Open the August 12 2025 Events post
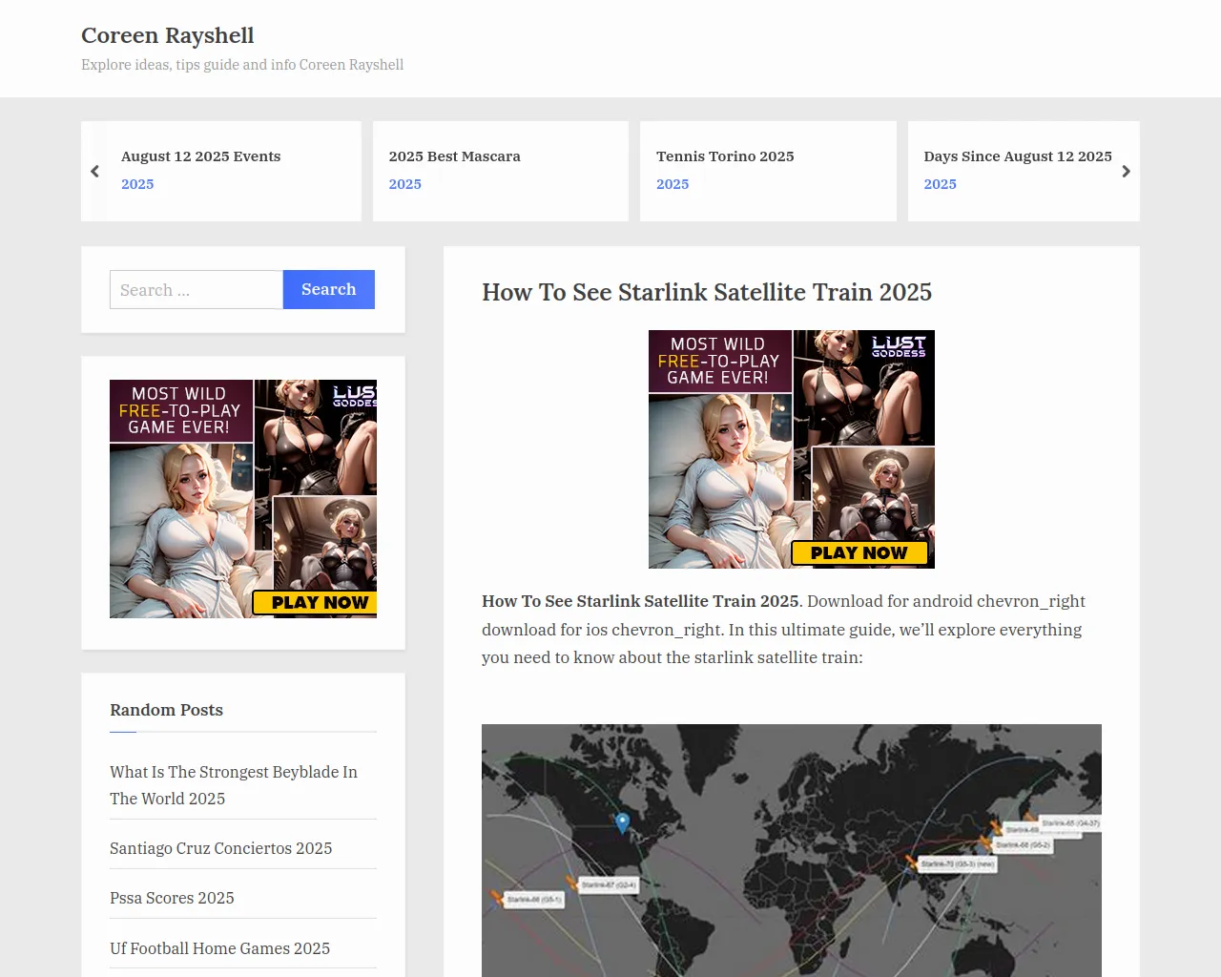The height and width of the screenshot is (977, 1221). click(200, 156)
